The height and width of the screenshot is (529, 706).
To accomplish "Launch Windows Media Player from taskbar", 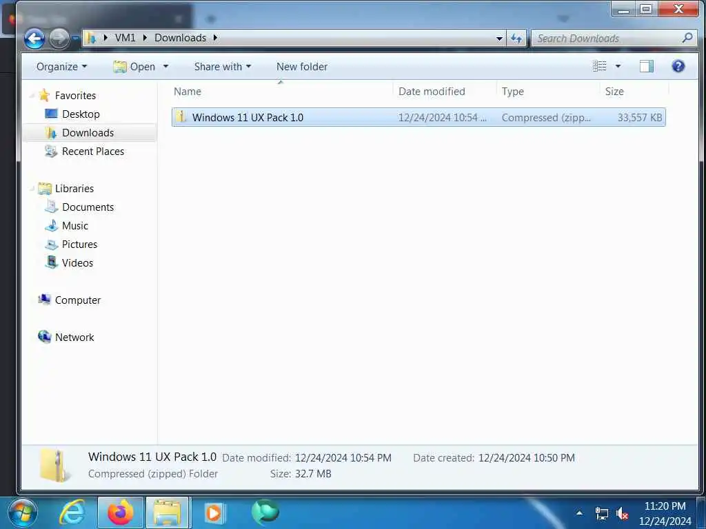I will pos(216,512).
